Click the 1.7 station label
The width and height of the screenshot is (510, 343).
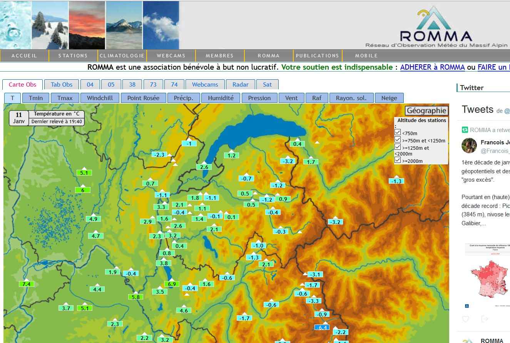(311, 162)
